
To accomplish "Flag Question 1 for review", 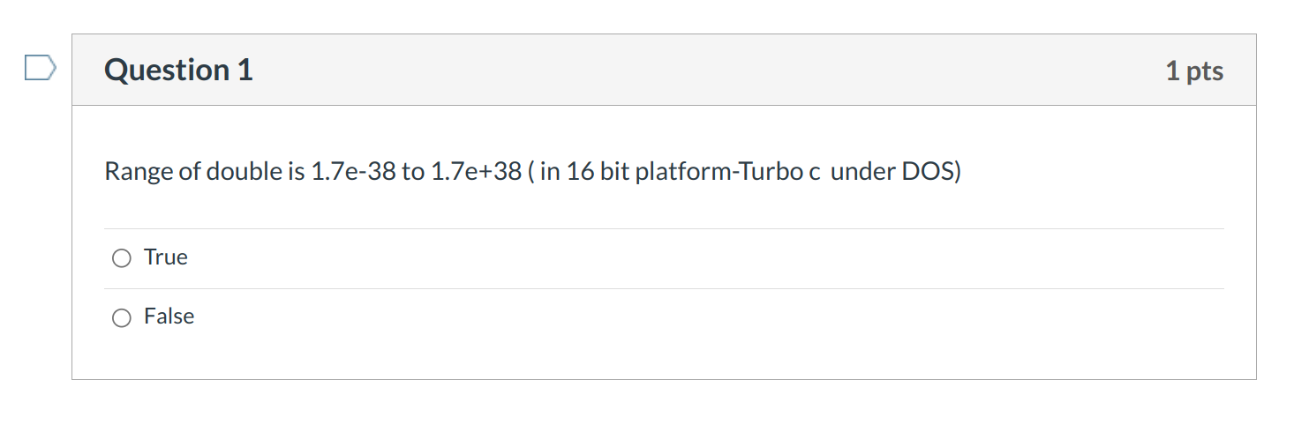I will [x=40, y=68].
